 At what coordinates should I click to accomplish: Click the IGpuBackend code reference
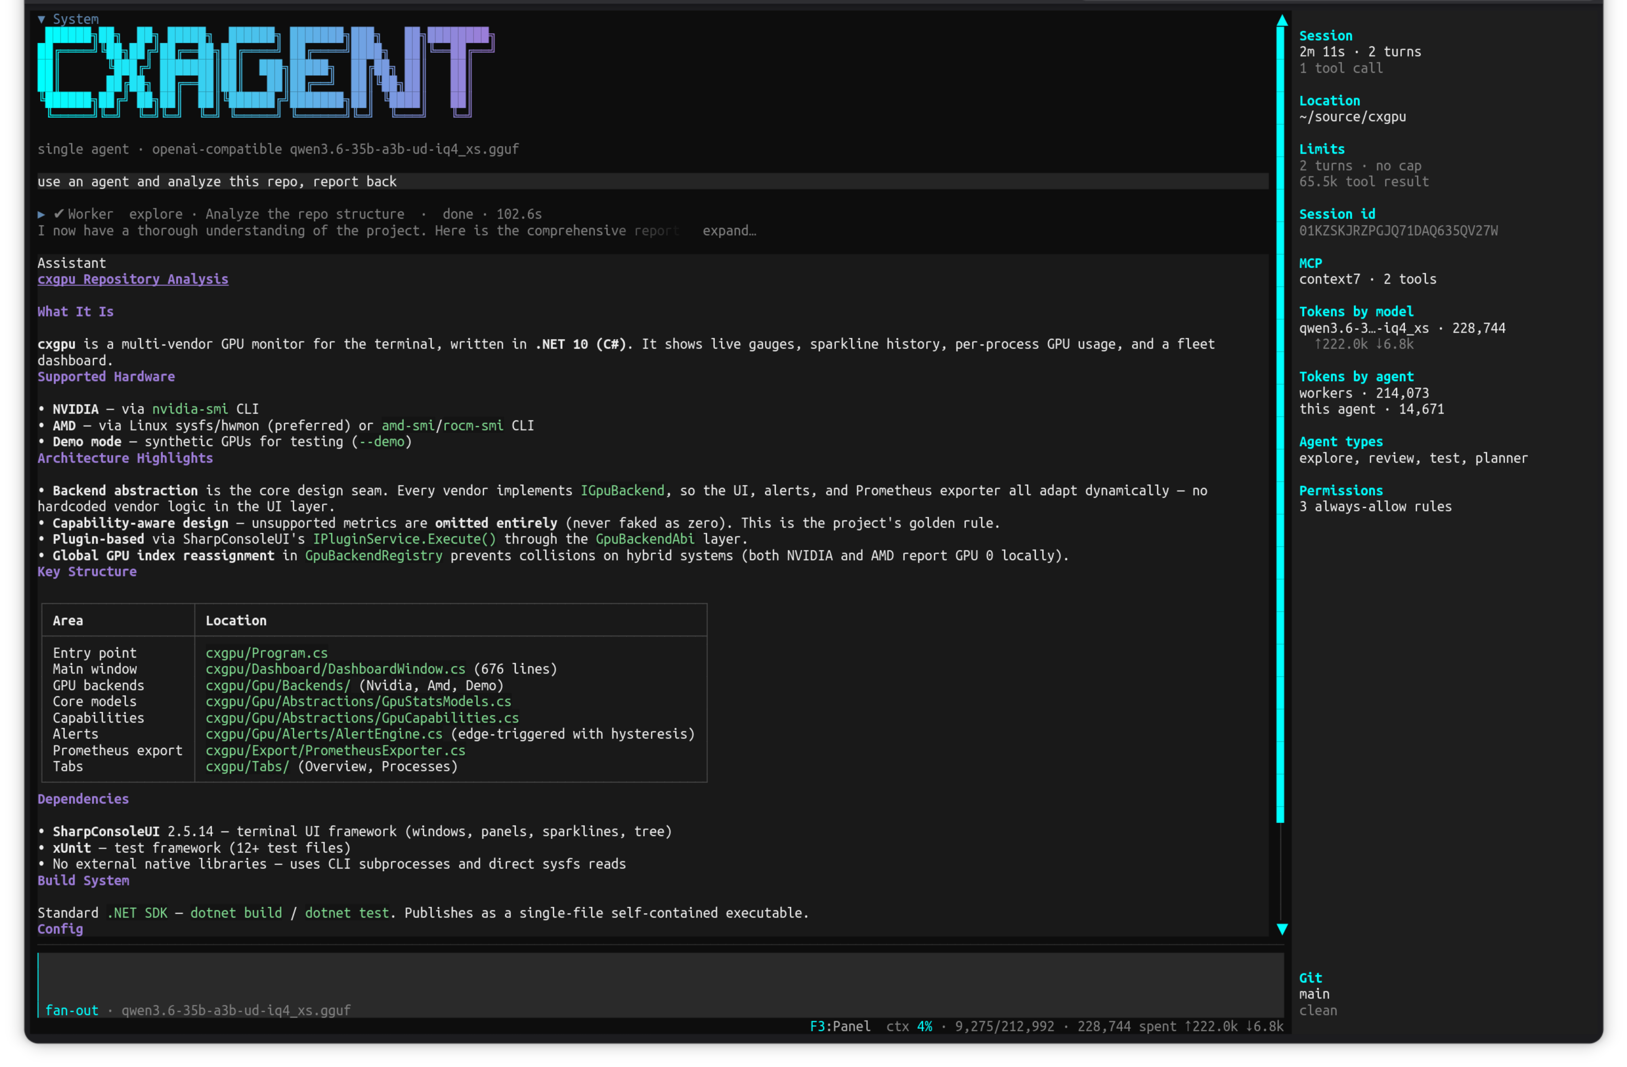tap(622, 490)
